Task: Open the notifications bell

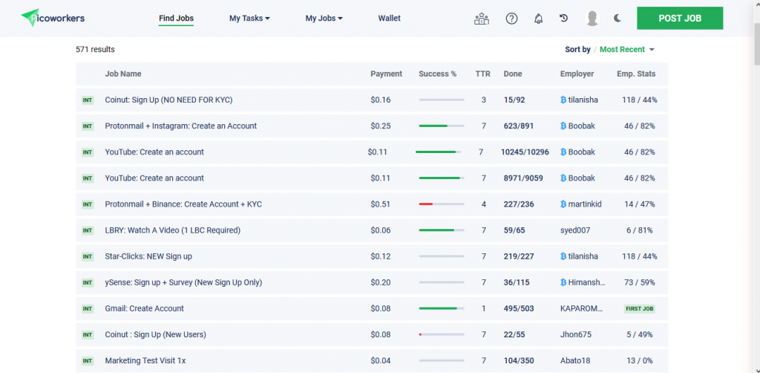Action: 539,19
